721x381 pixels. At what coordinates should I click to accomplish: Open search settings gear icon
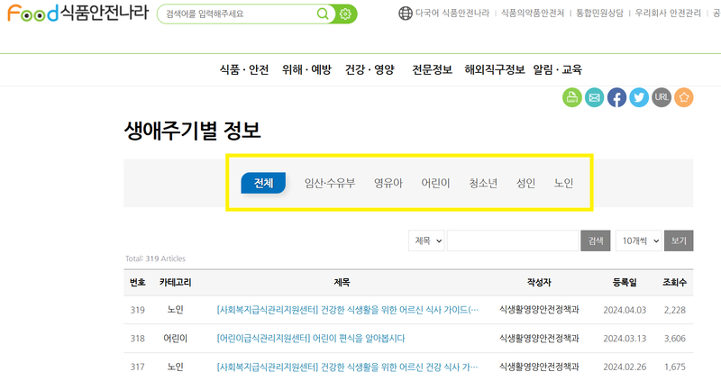[x=345, y=14]
